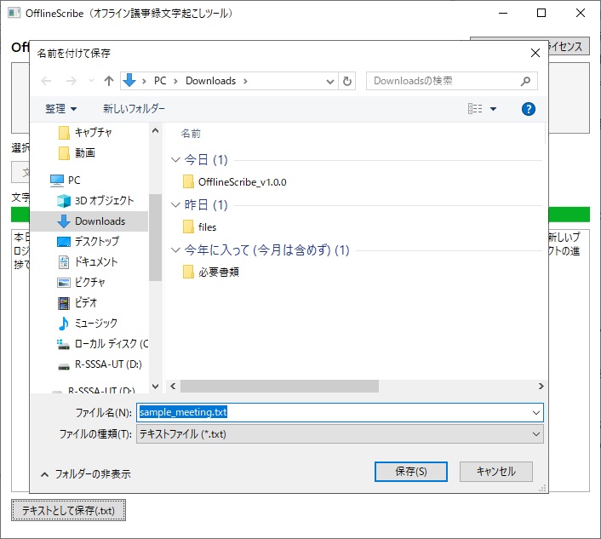Open address bar history dropdown

click(x=329, y=81)
